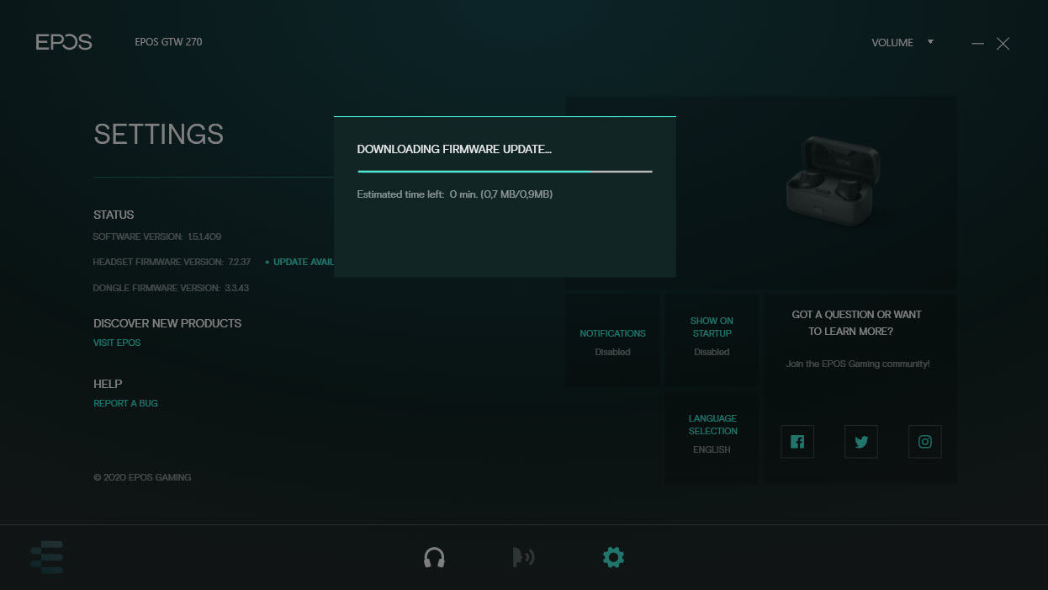Viewport: 1048px width, 590px height.
Task: Click Downloading Firmware Update heading
Action: tap(454, 149)
